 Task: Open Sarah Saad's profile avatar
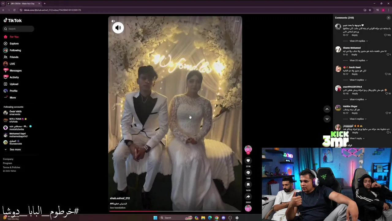tap(338, 69)
